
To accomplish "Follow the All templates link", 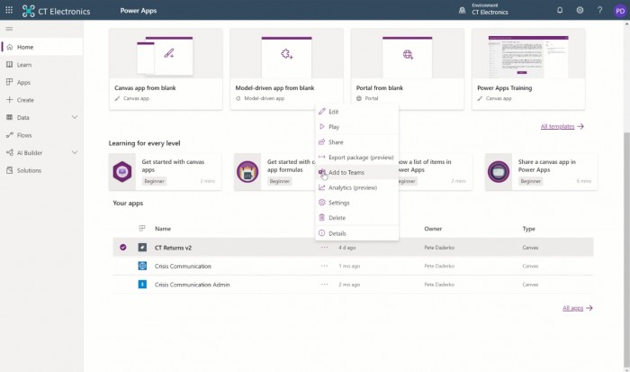I will 562,126.
